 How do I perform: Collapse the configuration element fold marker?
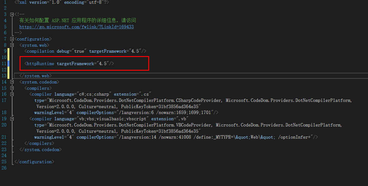click(11, 39)
